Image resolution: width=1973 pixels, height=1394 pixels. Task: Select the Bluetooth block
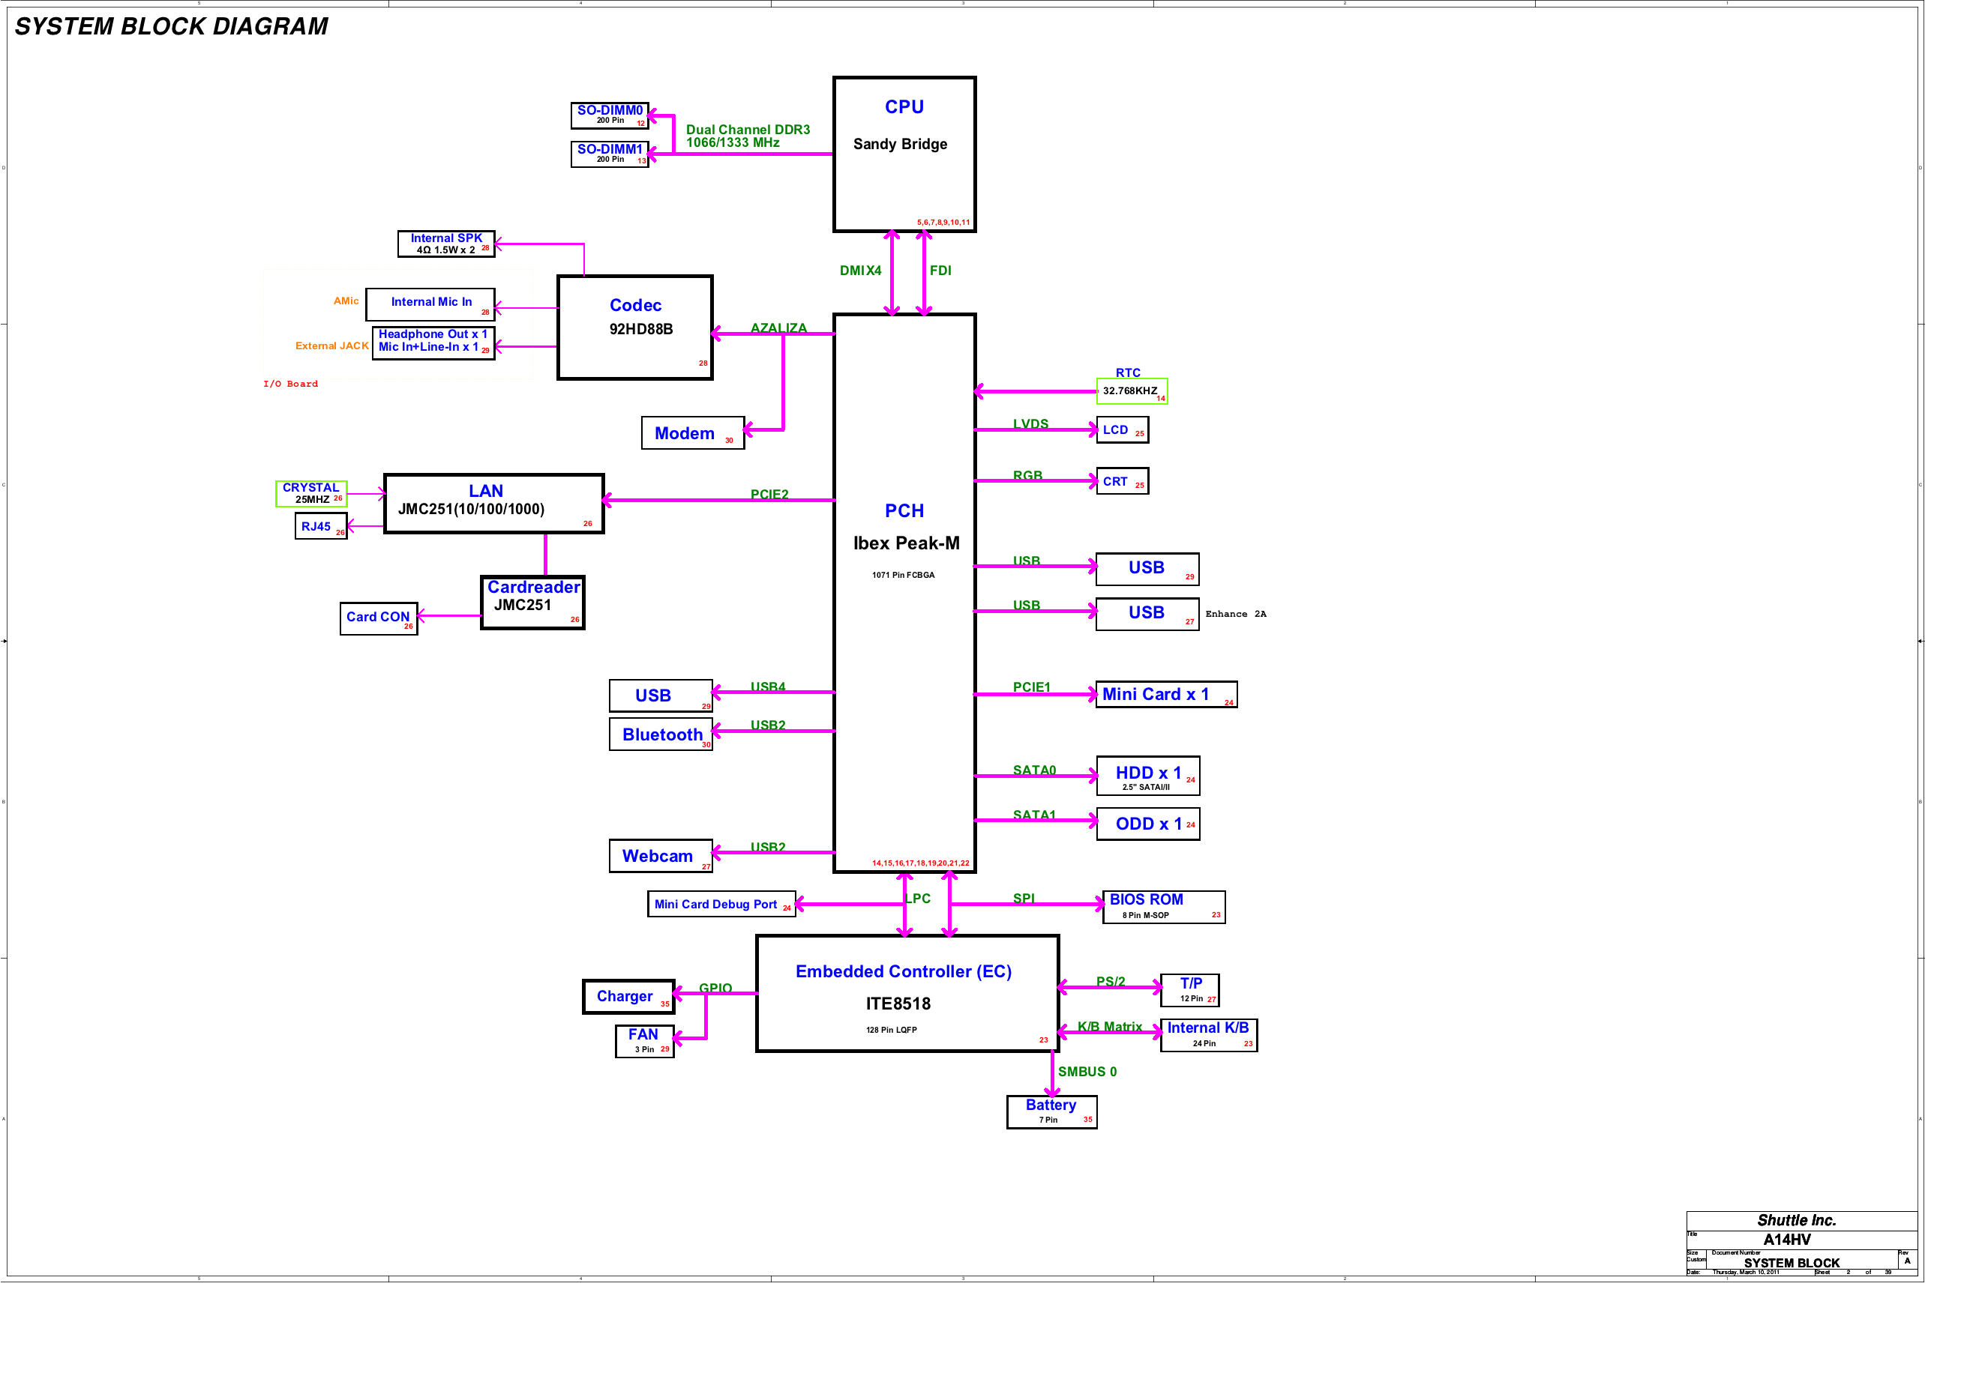(661, 735)
